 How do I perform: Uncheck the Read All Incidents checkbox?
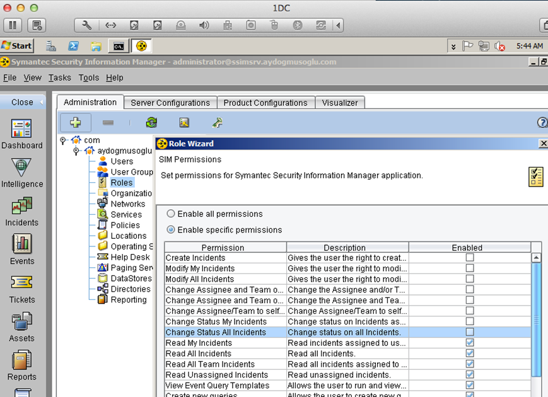coord(470,354)
